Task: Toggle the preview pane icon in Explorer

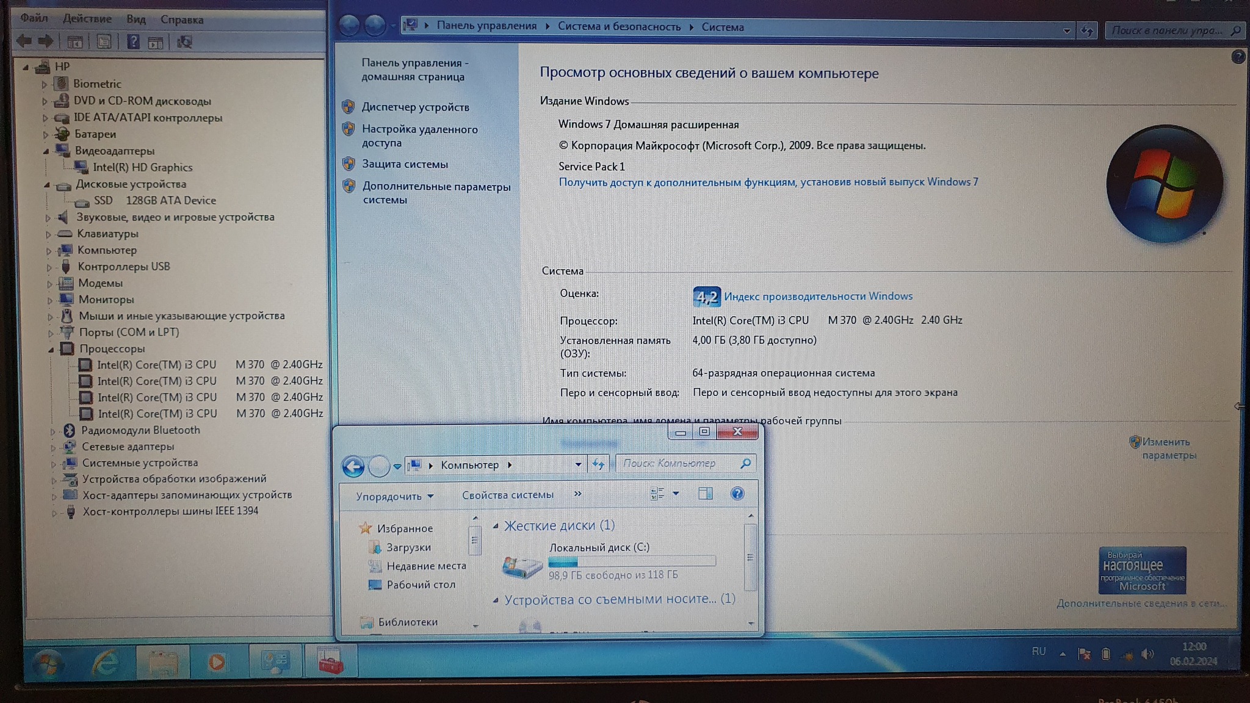Action: 705,494
